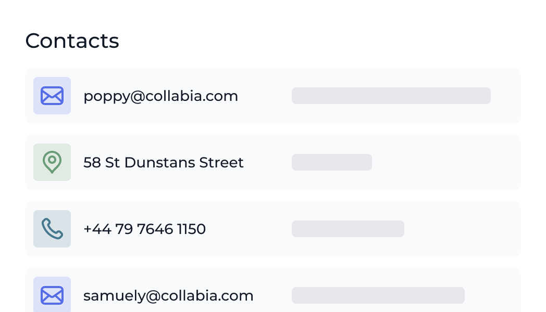Click the gap between the email and address cards
Image resolution: width=546 pixels, height=312 pixels.
273,129
